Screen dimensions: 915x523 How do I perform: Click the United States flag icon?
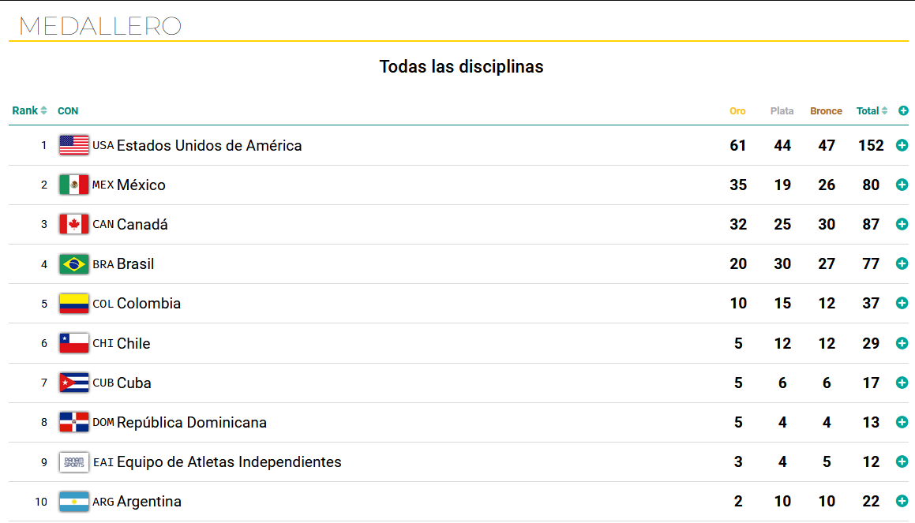pos(74,145)
